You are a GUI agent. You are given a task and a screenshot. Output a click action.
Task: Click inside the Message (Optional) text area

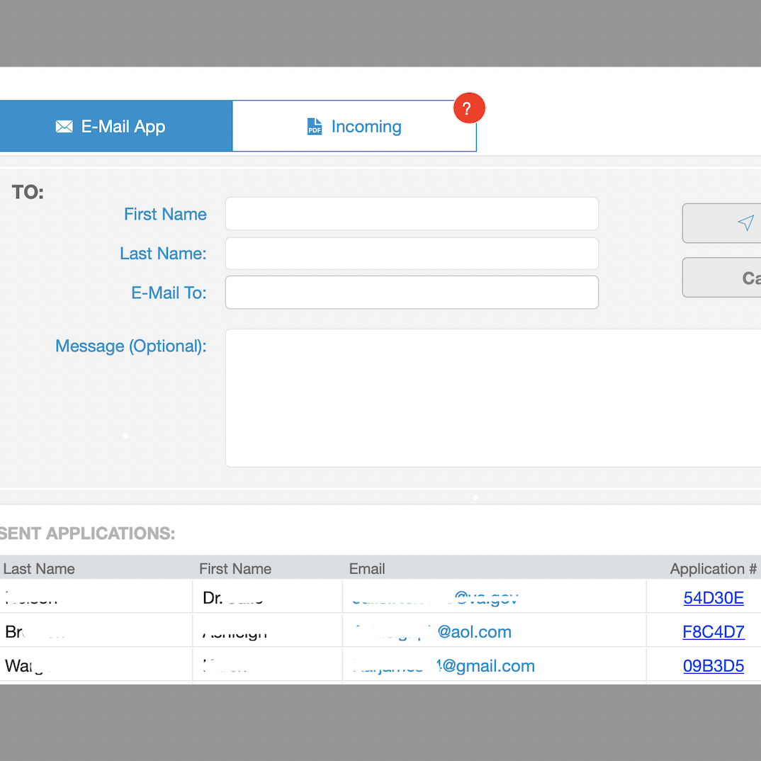[492, 398]
